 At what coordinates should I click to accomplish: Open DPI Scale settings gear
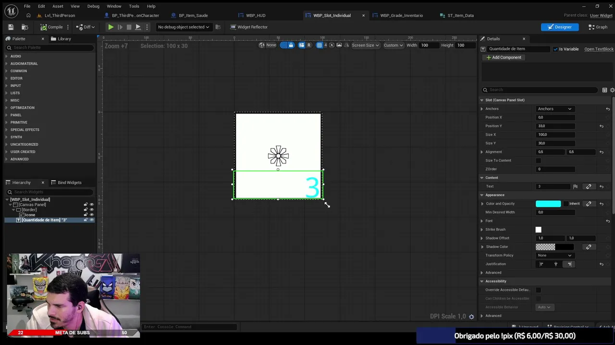coord(471,317)
